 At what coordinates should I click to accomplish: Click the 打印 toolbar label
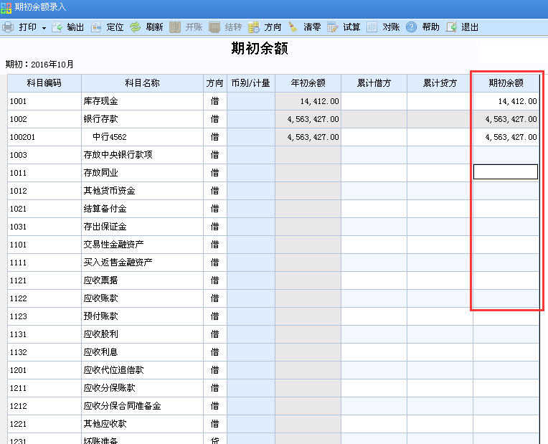pyautogui.click(x=27, y=27)
